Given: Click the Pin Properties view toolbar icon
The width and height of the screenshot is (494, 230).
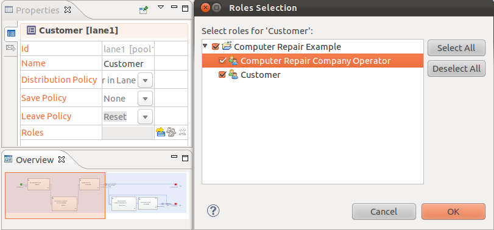Looking at the screenshot, I should (x=144, y=10).
